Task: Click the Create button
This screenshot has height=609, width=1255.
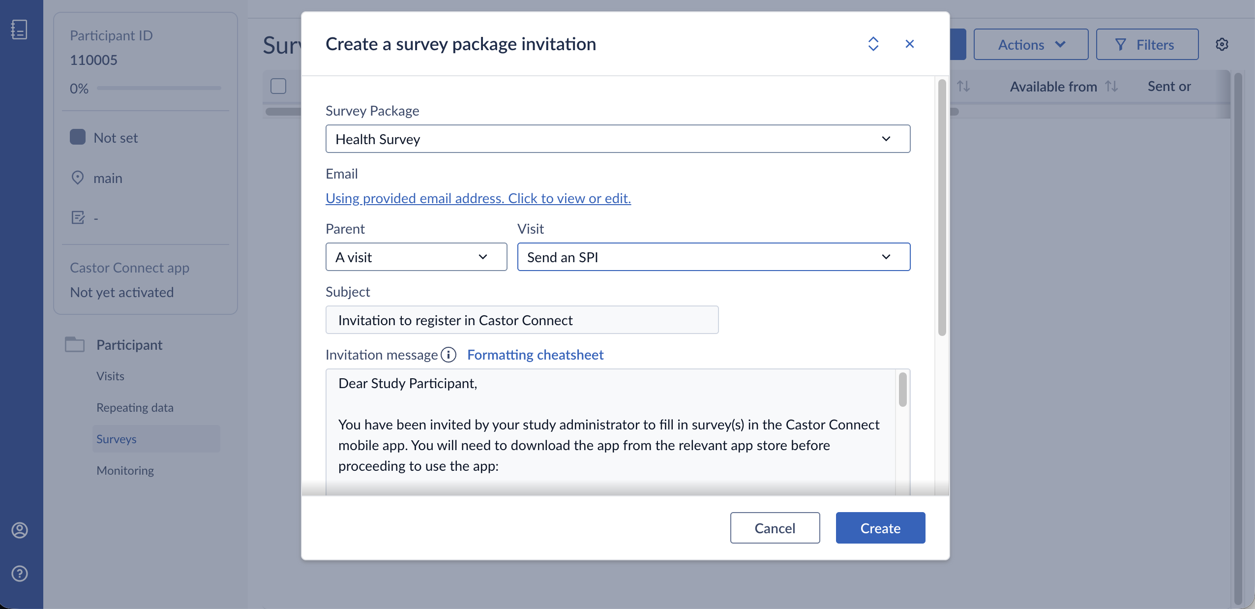Action: (880, 528)
